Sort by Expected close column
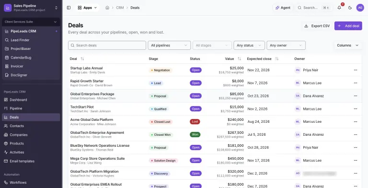The width and height of the screenshot is (368, 188). click(263, 59)
